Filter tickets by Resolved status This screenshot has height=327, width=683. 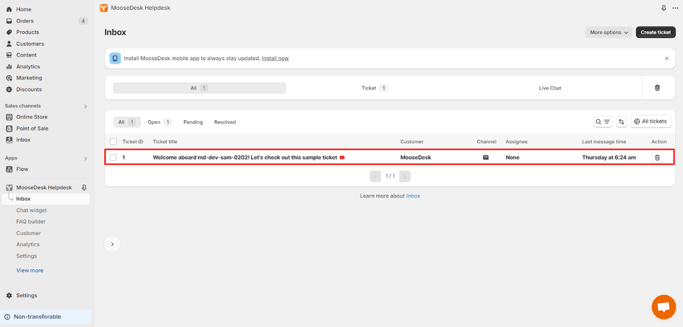(x=225, y=122)
